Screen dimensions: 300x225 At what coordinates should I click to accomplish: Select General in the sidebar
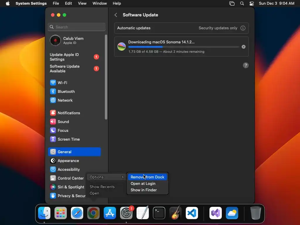pyautogui.click(x=74, y=152)
